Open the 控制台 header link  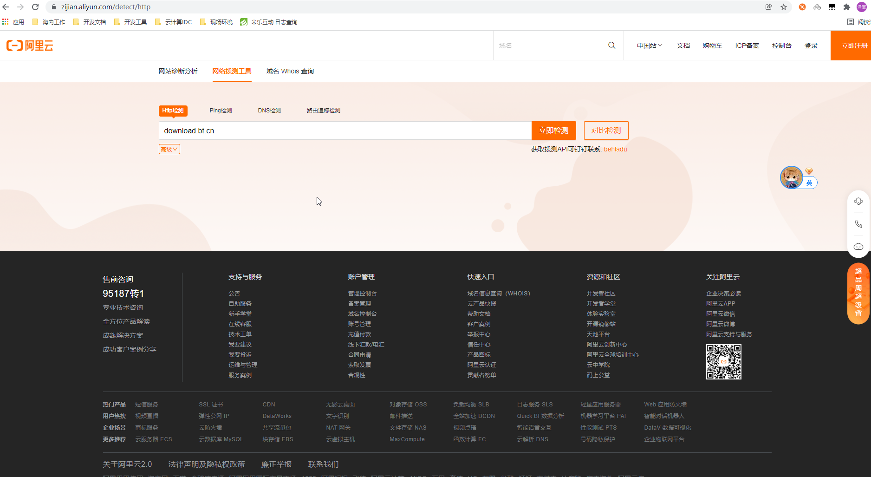pos(782,46)
